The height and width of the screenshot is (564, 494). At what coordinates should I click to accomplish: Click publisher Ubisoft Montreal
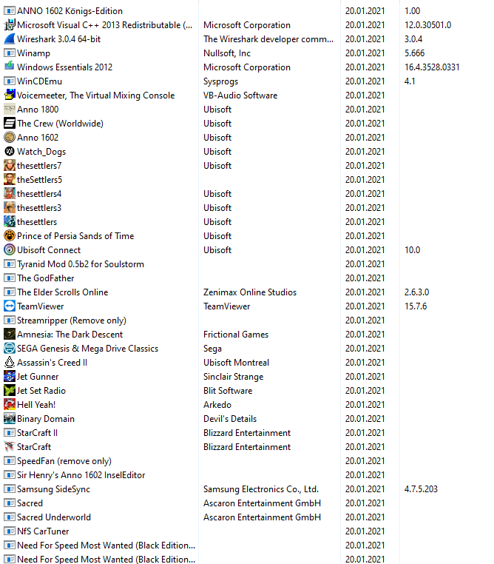pos(236,362)
